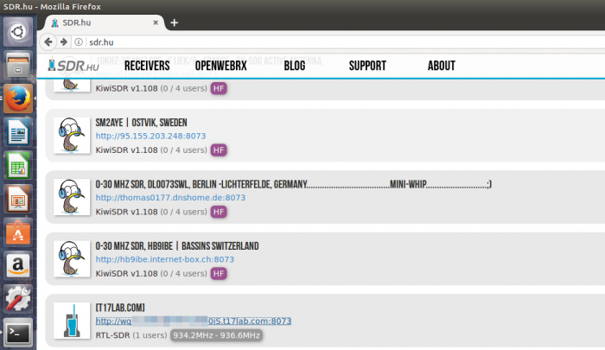Viewport: 605px width, 350px height.
Task: Click HF badge on HB9IBE Bassins receiver
Action: pos(219,274)
